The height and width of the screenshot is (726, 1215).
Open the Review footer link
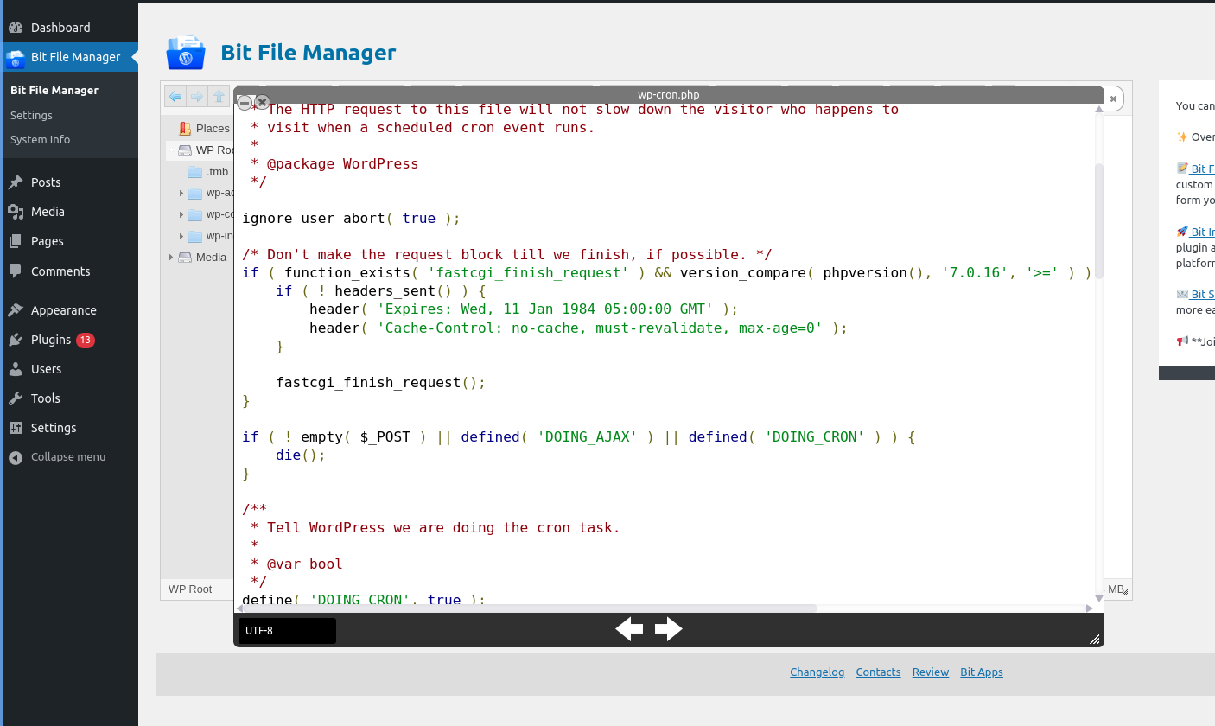point(931,672)
